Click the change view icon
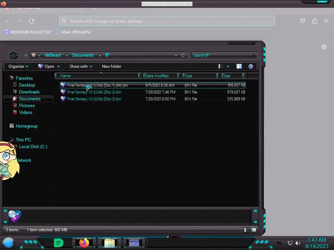This screenshot has width=334, height=250. pos(221,66)
